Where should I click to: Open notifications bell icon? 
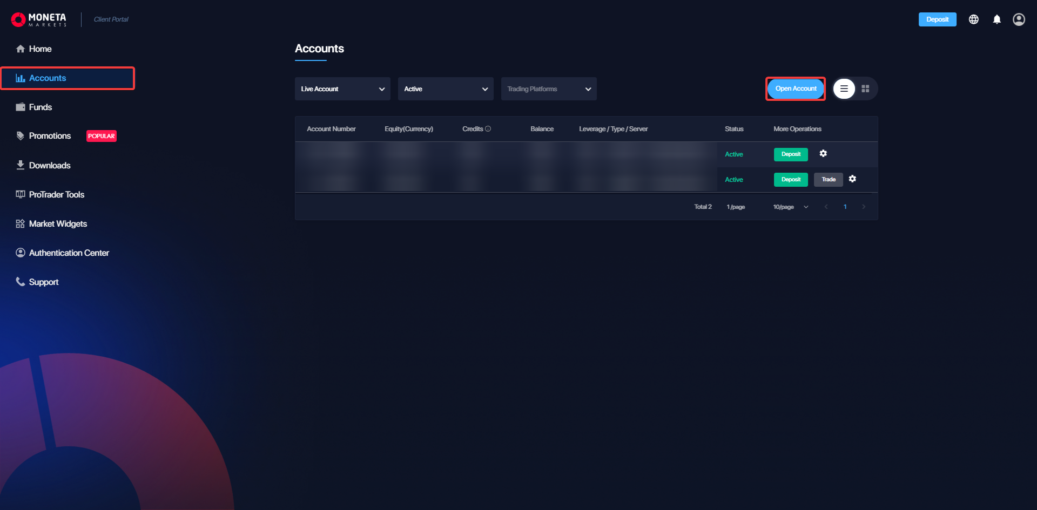[x=997, y=19]
